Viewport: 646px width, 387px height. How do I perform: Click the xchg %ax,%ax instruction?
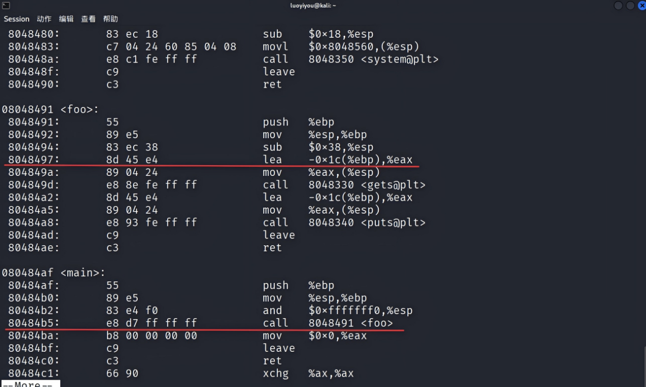(x=308, y=373)
